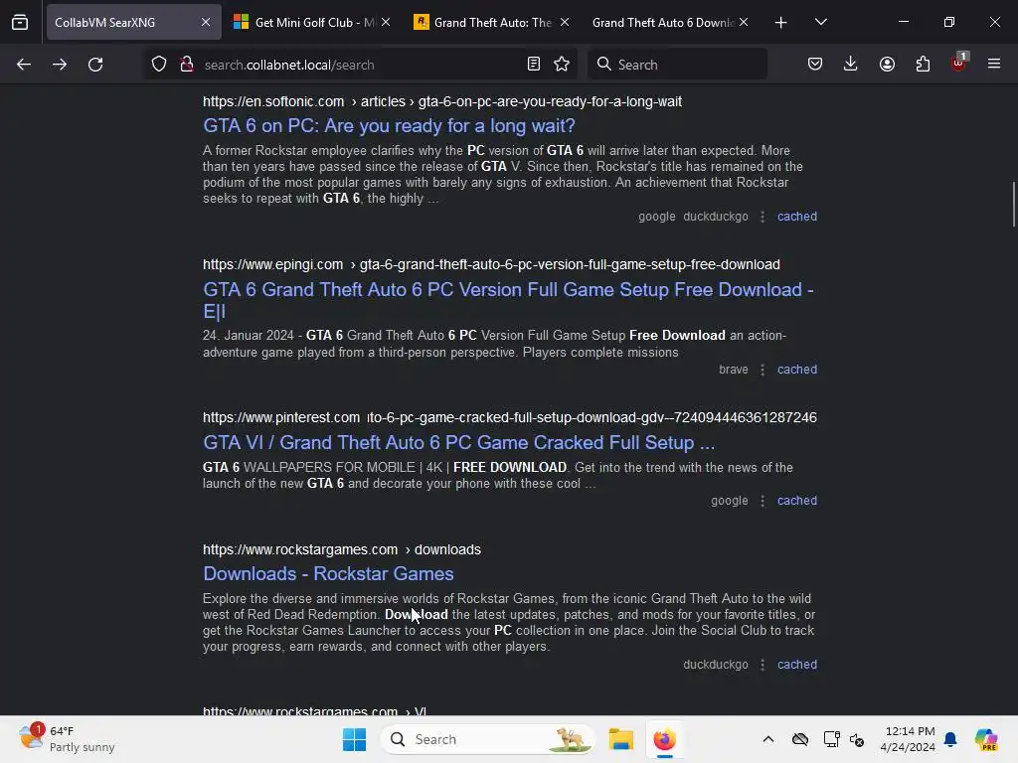Open Firefox View tab overview icon

pos(20,22)
